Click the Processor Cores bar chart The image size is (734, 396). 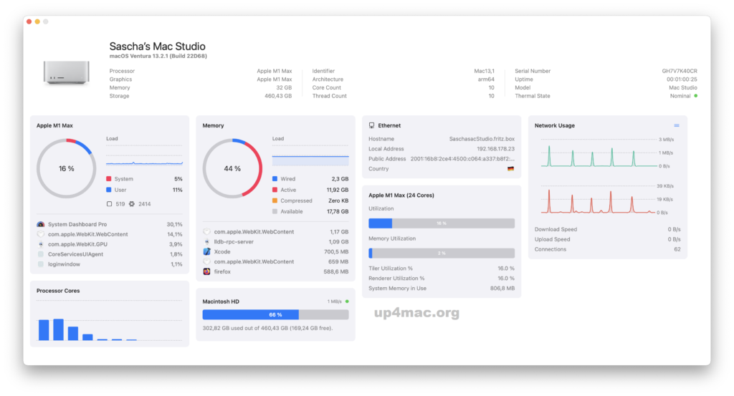pyautogui.click(x=109, y=321)
